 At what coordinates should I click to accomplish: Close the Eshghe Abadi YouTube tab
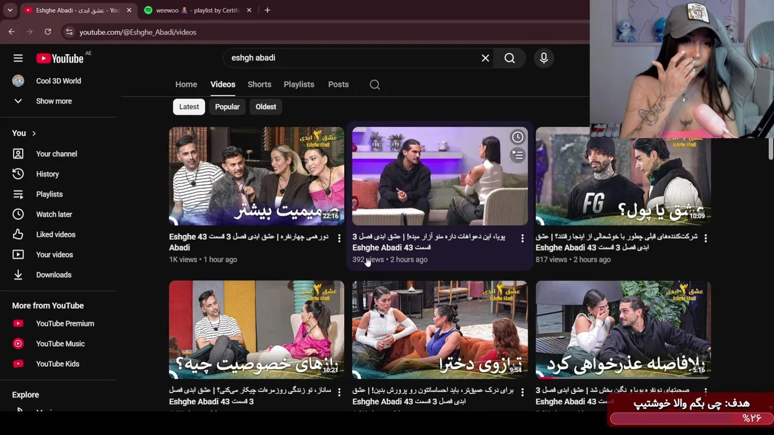(x=129, y=10)
